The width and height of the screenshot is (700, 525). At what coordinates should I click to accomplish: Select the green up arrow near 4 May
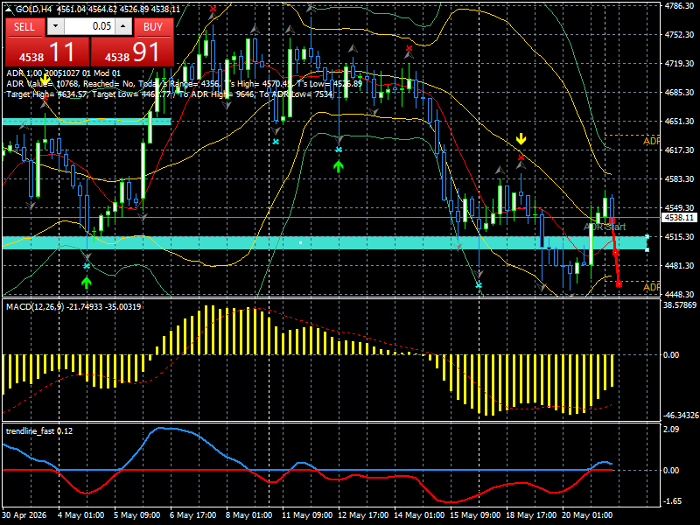(x=87, y=282)
